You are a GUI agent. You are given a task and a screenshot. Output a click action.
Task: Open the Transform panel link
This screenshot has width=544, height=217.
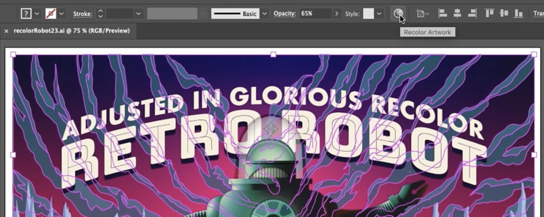pos(538,14)
